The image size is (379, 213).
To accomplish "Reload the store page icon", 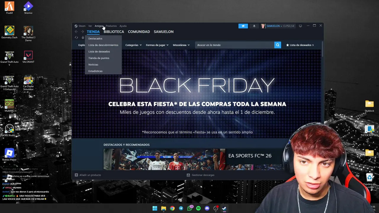I will coord(76,38).
